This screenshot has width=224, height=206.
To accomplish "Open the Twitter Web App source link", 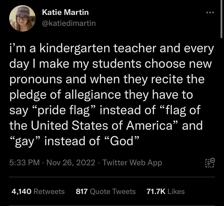I will pos(132,163).
